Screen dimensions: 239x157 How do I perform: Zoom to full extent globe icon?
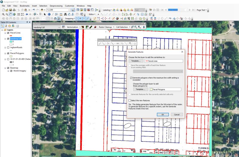(14, 14)
